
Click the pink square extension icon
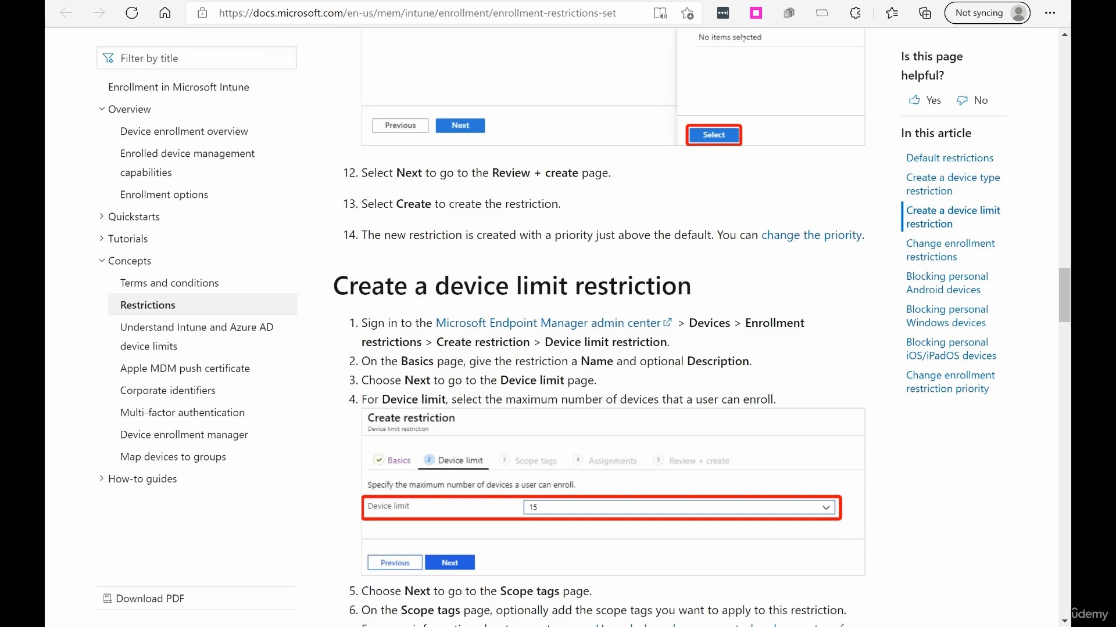(756, 13)
